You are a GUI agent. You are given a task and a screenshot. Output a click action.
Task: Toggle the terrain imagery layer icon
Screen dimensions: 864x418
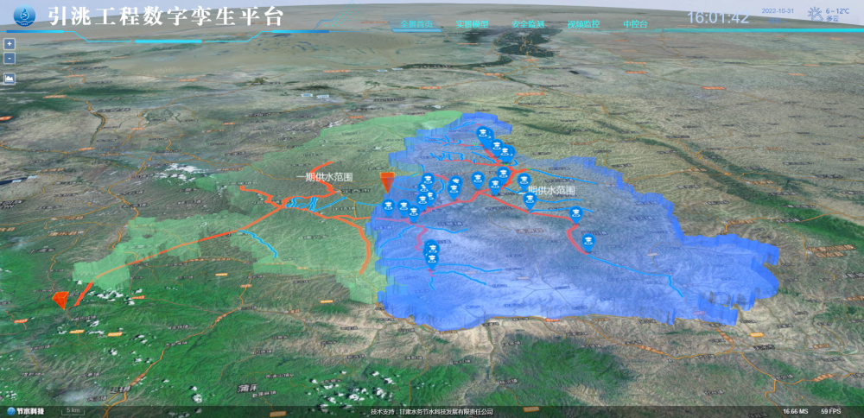point(10,78)
